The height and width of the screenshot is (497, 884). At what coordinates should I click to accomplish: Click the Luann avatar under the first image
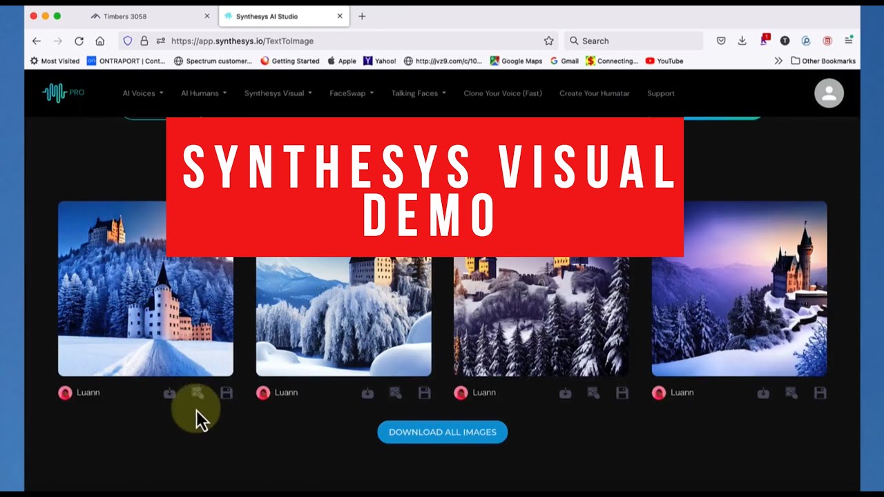coord(65,393)
